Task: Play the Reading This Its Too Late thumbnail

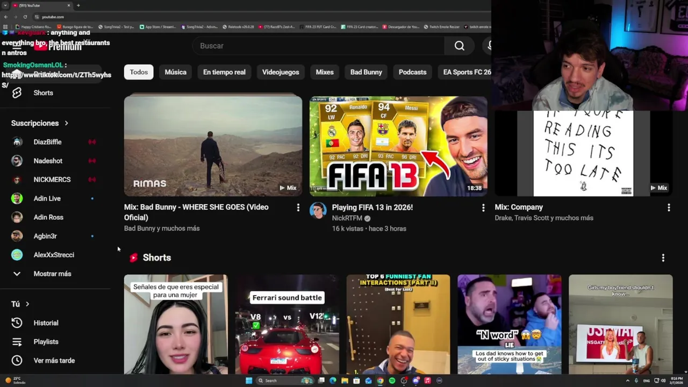Action: click(583, 153)
